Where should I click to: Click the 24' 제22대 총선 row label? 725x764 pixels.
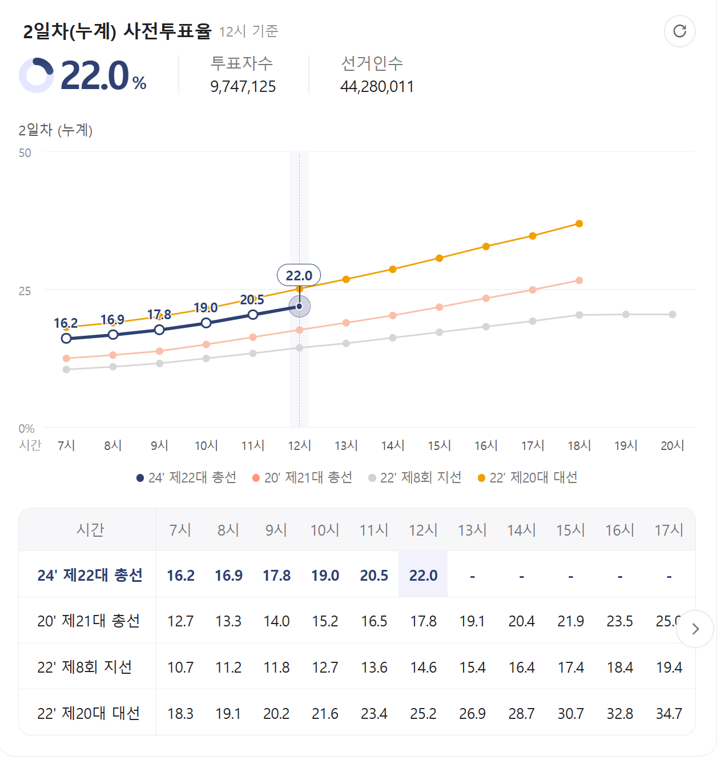tap(90, 575)
